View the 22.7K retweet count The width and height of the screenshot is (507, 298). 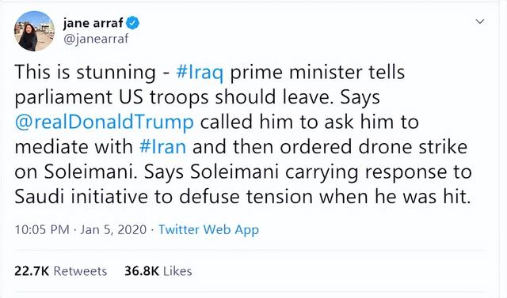point(32,271)
